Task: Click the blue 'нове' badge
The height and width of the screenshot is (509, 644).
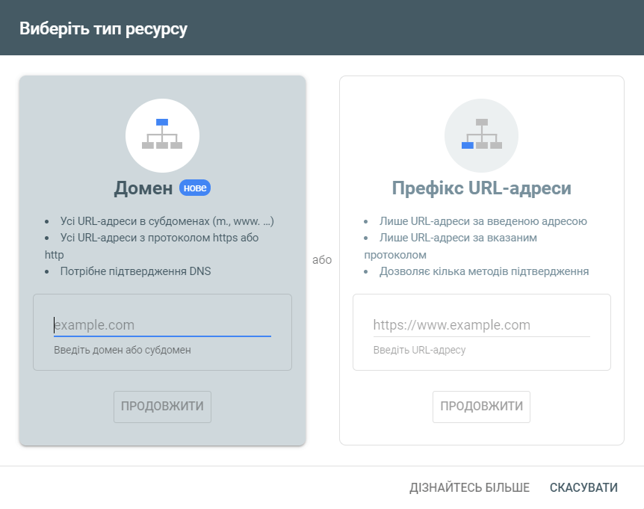Action: [x=195, y=188]
